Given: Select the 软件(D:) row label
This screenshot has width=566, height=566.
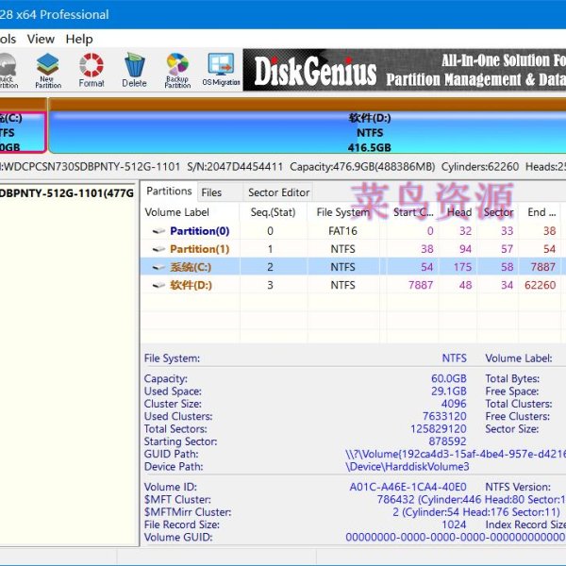Looking at the screenshot, I should (191, 285).
